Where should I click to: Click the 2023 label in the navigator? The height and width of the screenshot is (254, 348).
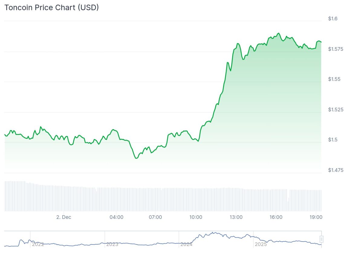point(112,244)
